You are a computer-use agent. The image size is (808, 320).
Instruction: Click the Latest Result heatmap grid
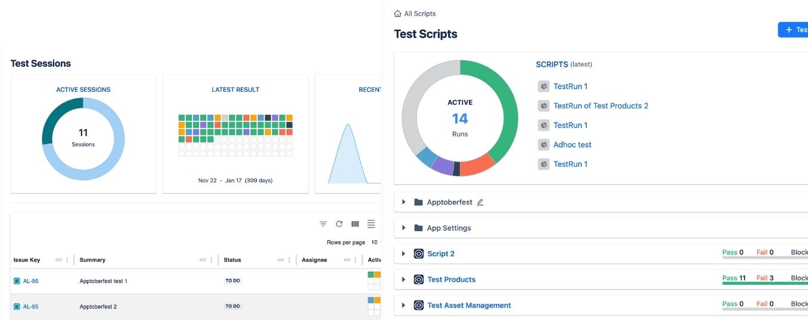pos(235,135)
